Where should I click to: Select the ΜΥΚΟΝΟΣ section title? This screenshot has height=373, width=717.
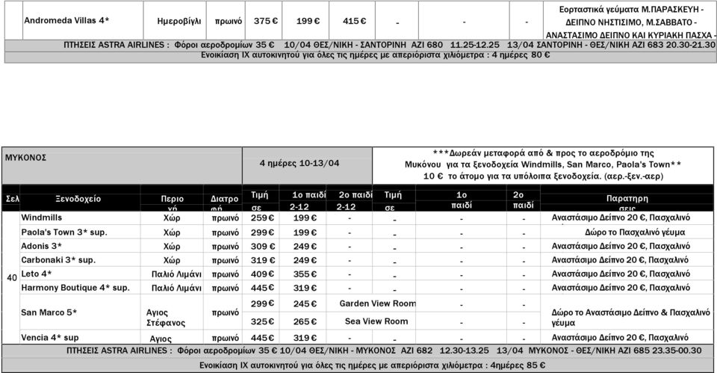coord(25,158)
